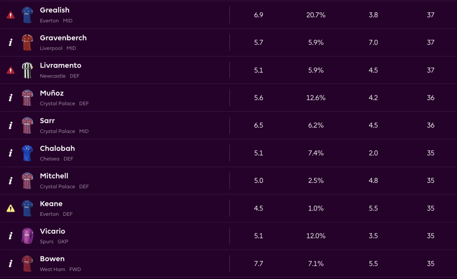Select Grealish player name
457x279 pixels.
point(54,10)
